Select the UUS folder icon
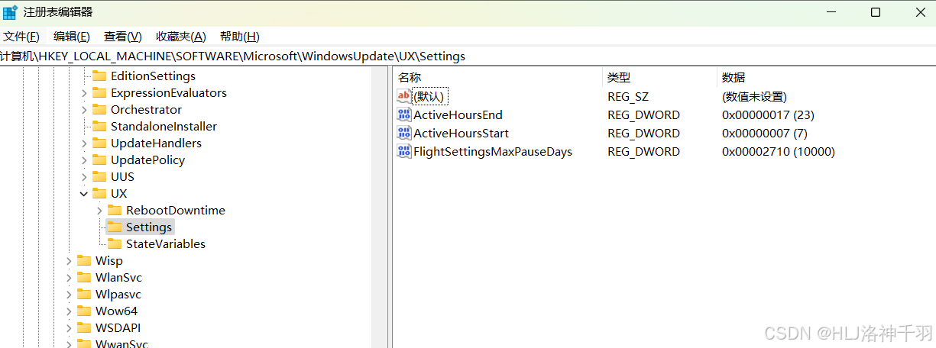936x348 pixels. tap(99, 177)
